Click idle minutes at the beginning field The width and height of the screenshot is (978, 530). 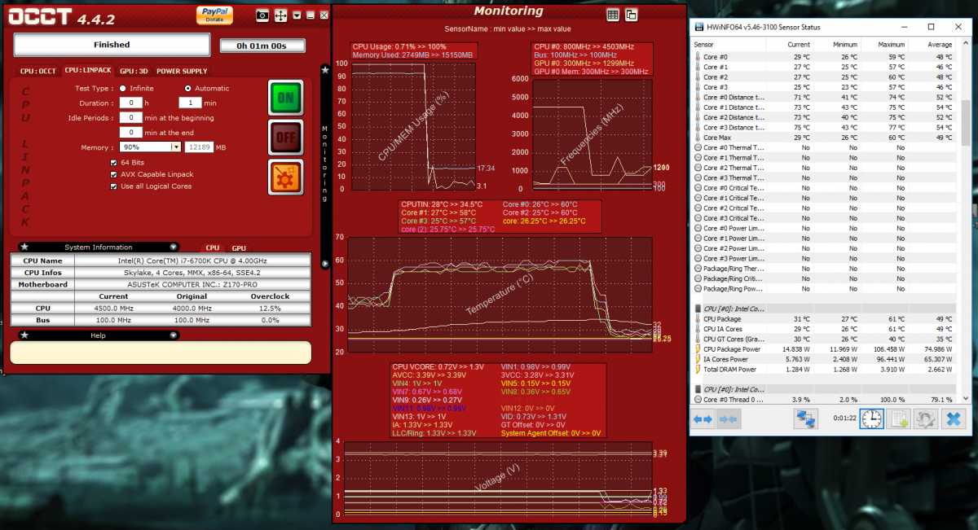click(131, 117)
